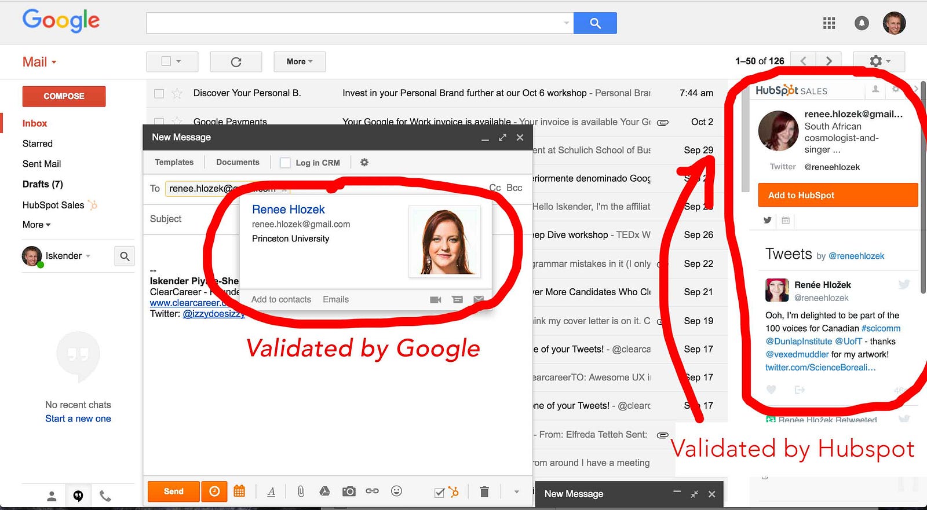
Task: Send email via contact card envelope icon
Action: pyautogui.click(x=479, y=299)
